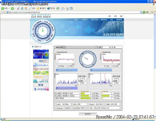
Task: Refresh the page with the Refresh icon
Action: [22, 8]
